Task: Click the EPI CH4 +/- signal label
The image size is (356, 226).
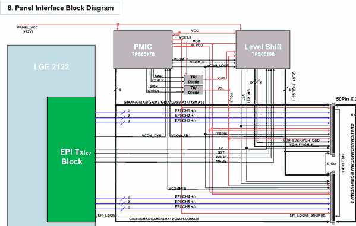Action: (x=185, y=196)
